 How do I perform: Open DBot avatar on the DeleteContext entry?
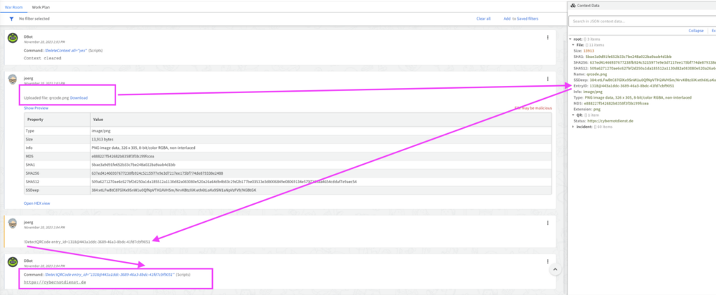[x=13, y=38]
